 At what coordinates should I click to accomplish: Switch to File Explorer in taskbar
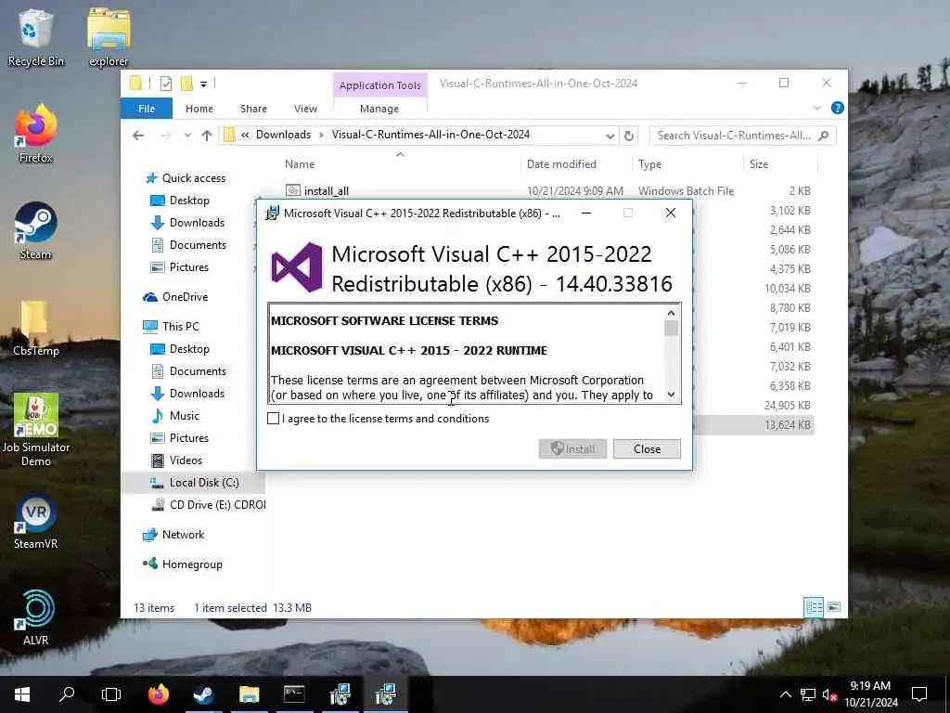[249, 694]
